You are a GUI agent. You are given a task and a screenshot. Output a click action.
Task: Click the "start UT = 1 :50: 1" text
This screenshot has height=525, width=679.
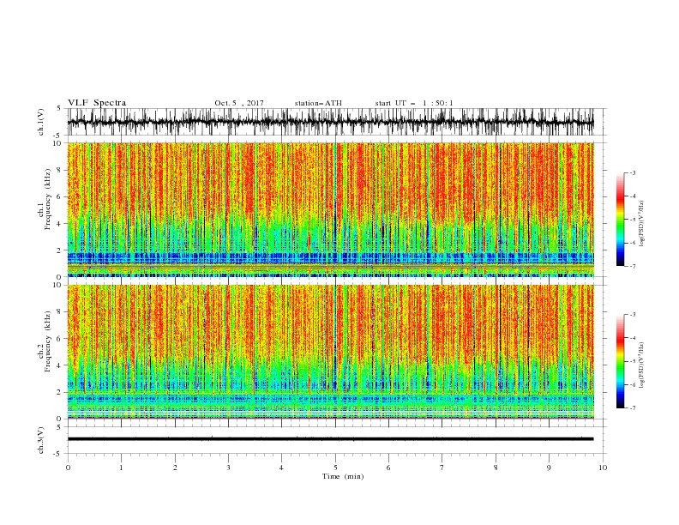point(414,103)
